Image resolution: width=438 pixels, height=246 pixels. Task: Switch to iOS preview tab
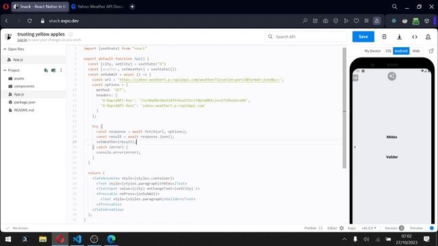[388, 51]
